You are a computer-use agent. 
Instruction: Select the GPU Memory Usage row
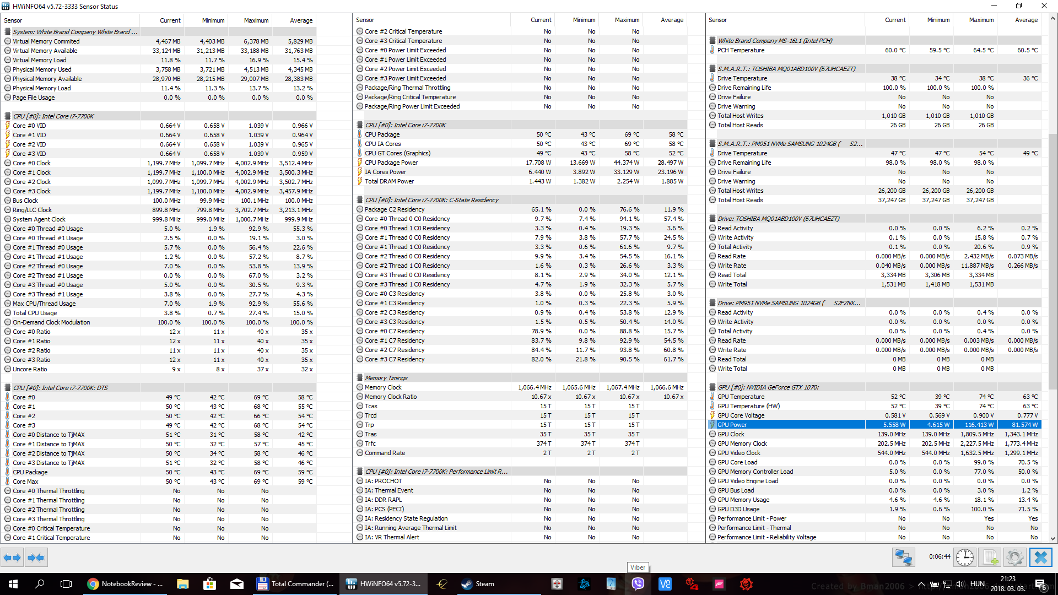coord(875,500)
